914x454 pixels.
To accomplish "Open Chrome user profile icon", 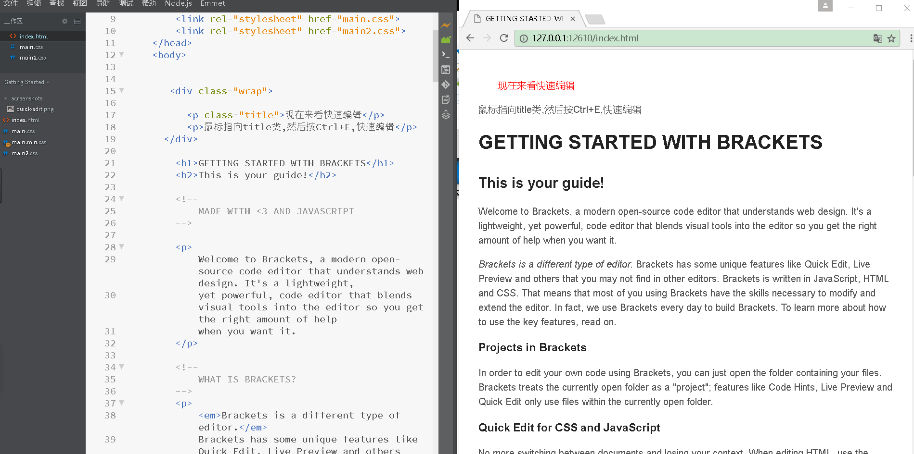I will coord(825,6).
